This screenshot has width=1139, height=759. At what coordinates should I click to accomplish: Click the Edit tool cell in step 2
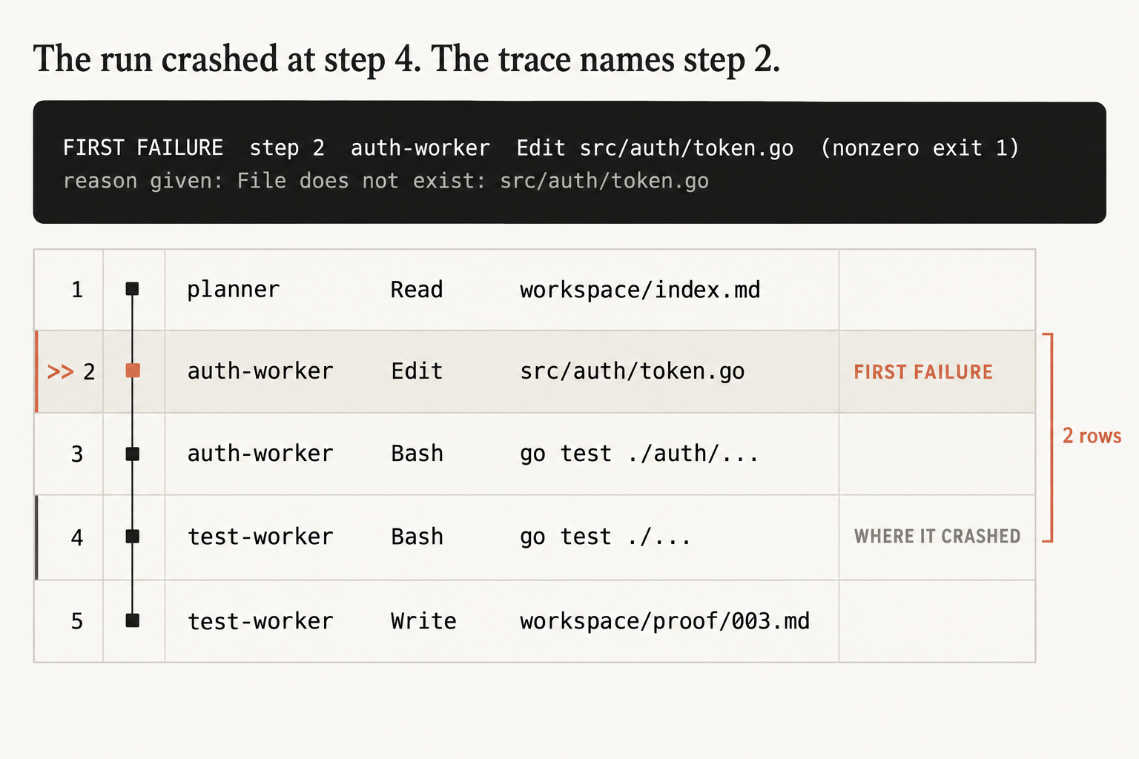point(417,371)
